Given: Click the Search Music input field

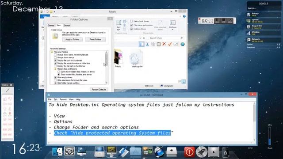Looking at the screenshot, I should click(166, 38).
